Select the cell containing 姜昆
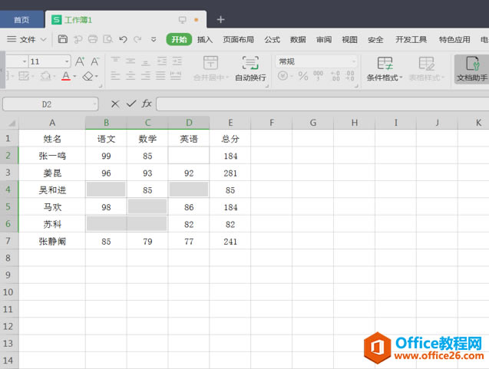 tap(52, 173)
